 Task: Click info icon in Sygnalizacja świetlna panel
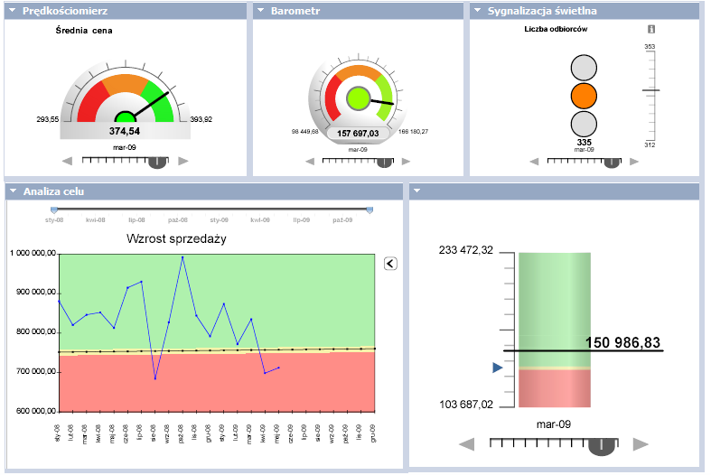(651, 29)
